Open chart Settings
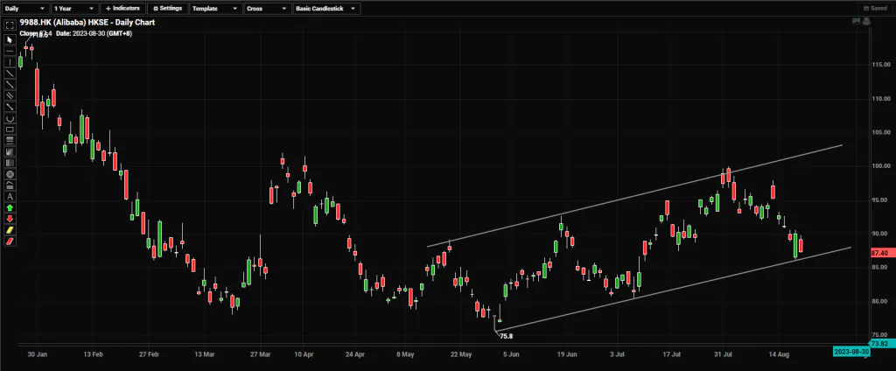This screenshot has width=896, height=371. point(167,9)
